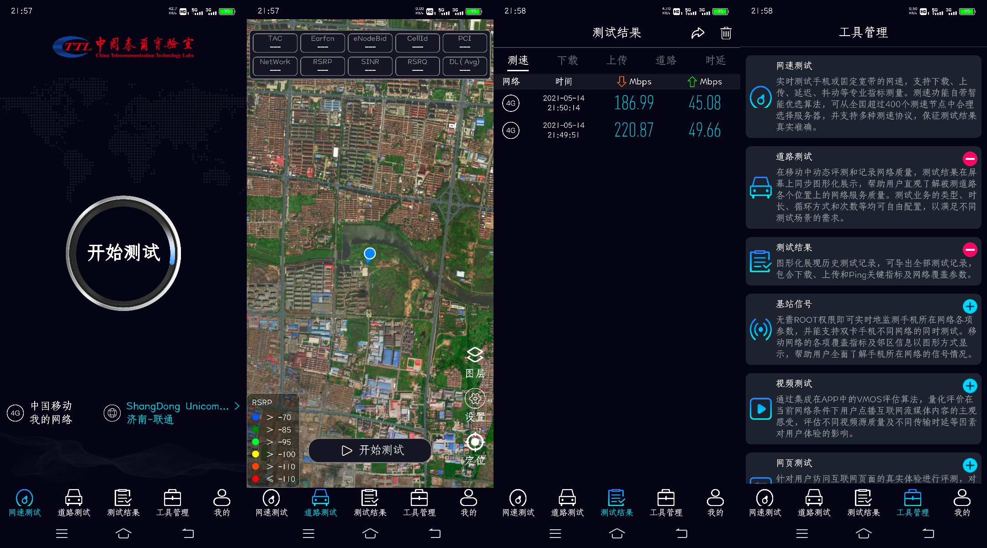
Task: Select the 测速 results tab
Action: click(518, 60)
